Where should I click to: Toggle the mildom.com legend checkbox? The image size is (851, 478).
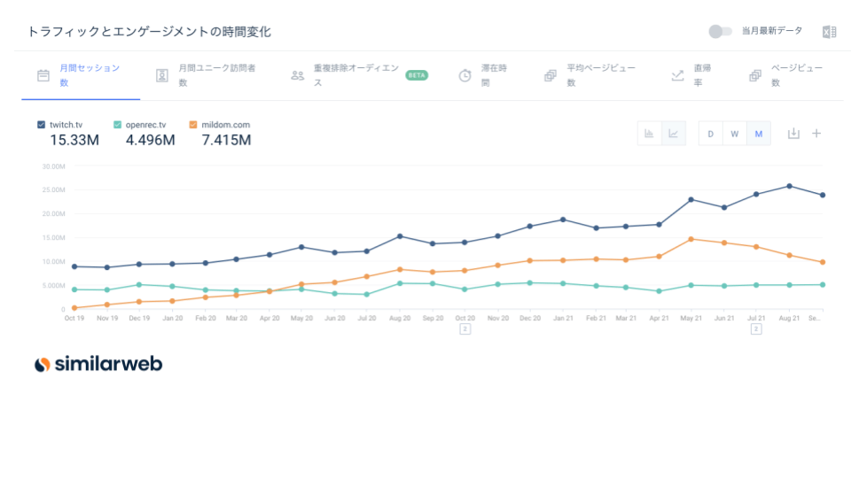(193, 125)
